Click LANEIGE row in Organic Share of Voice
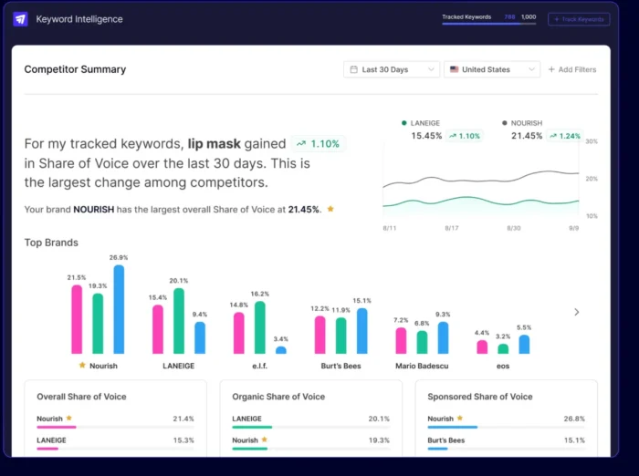 pos(311,421)
